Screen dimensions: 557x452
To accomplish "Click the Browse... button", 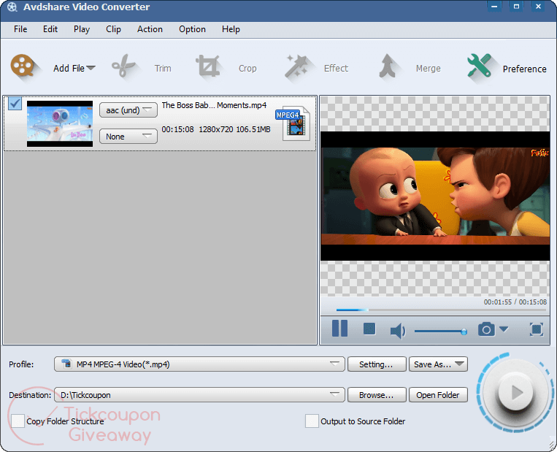I will point(377,395).
